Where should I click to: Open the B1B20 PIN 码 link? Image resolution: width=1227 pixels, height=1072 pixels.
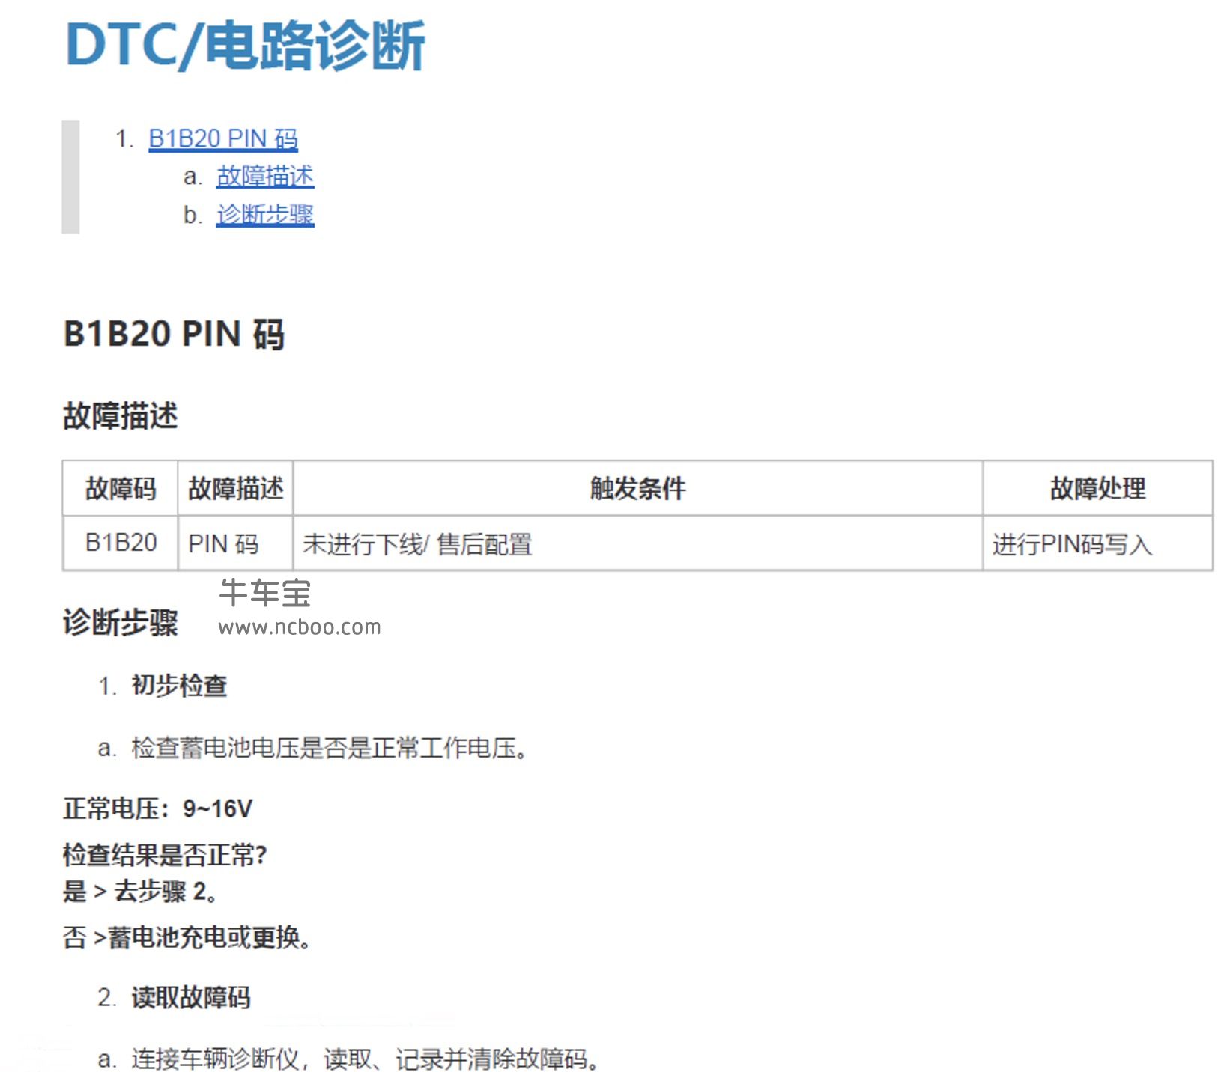point(223,138)
